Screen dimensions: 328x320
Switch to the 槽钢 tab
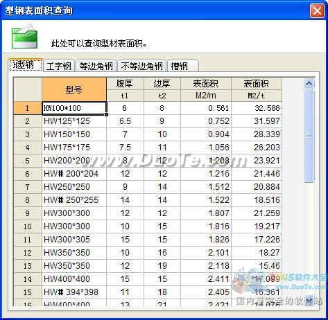coord(182,66)
